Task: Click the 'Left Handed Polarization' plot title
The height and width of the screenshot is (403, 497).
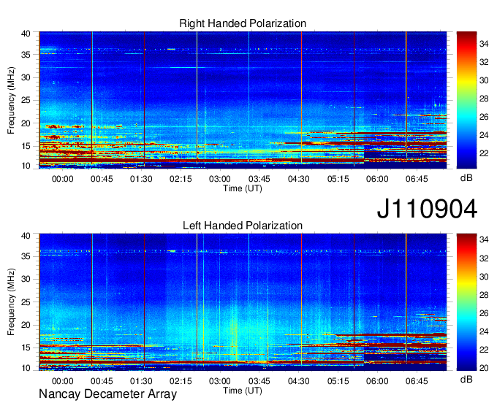Action: [243, 226]
